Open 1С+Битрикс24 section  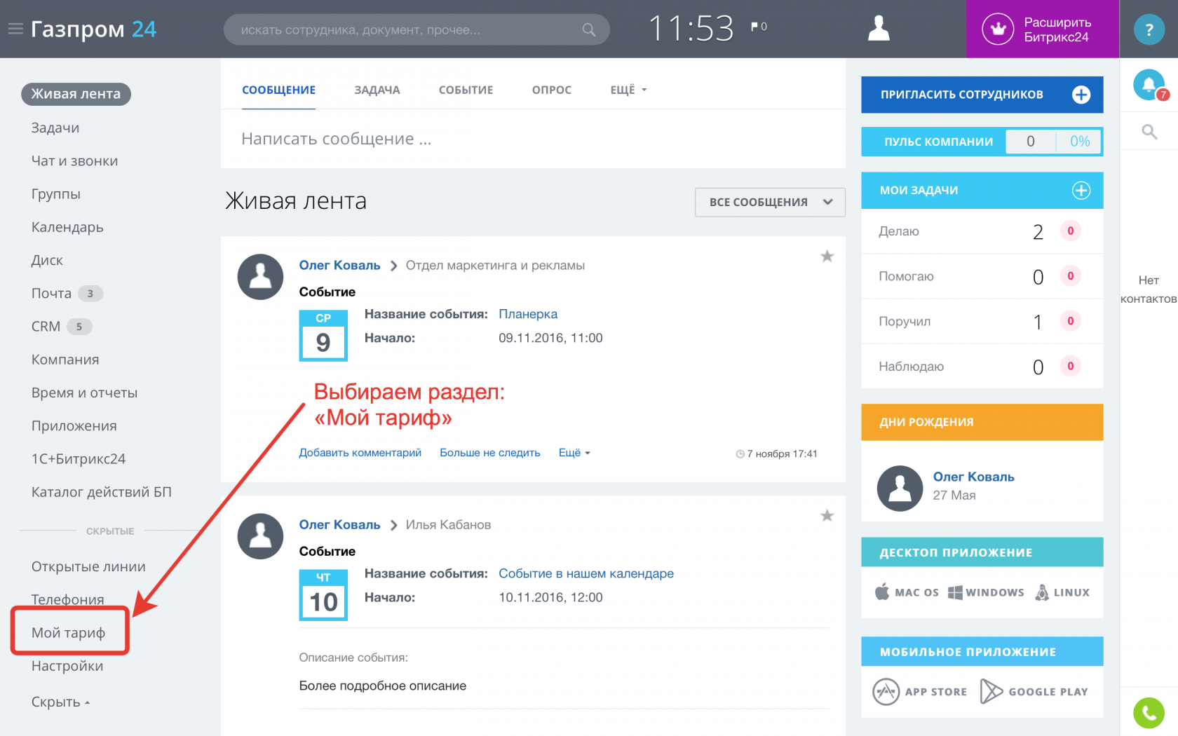click(x=79, y=459)
